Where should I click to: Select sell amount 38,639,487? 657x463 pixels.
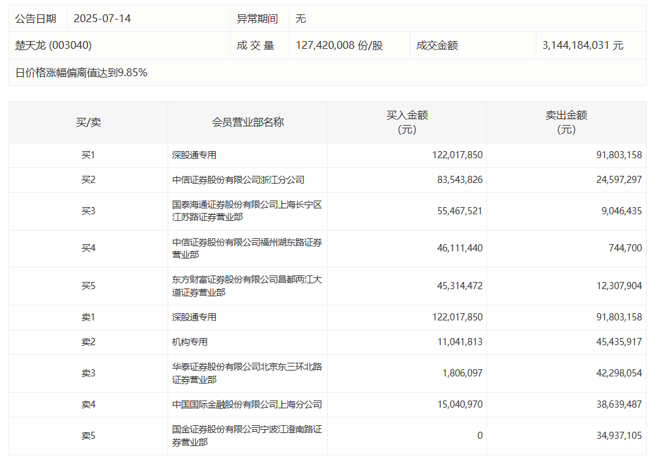pyautogui.click(x=619, y=404)
